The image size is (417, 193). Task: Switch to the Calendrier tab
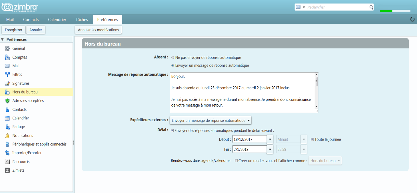[x=57, y=20]
